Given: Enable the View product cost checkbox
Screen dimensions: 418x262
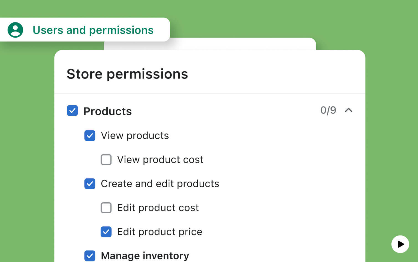Looking at the screenshot, I should click(x=106, y=160).
